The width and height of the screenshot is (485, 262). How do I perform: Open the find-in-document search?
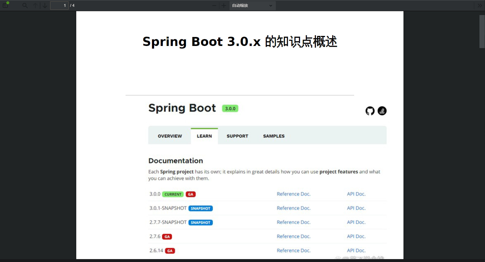click(x=25, y=6)
